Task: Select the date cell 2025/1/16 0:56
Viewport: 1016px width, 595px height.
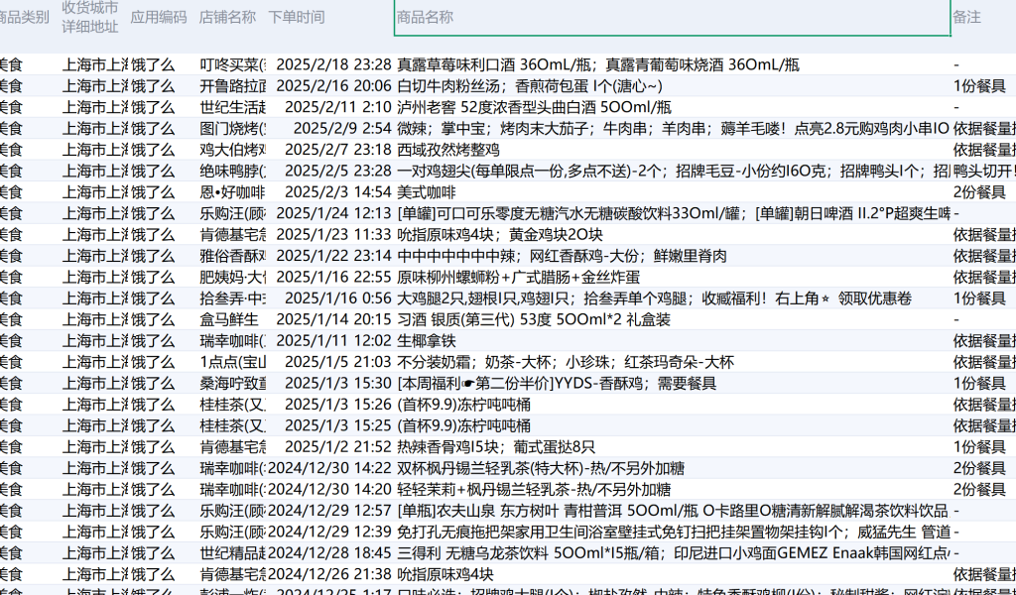Action: [x=338, y=298]
